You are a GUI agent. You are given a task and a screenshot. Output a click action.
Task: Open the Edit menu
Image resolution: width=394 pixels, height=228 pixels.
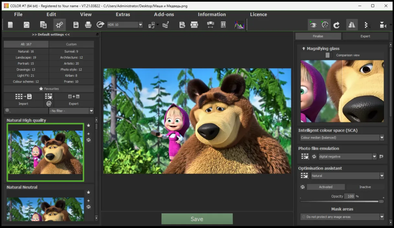point(51,14)
